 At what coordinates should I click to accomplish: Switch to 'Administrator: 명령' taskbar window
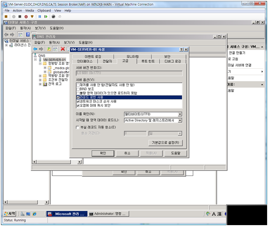coord(108,214)
